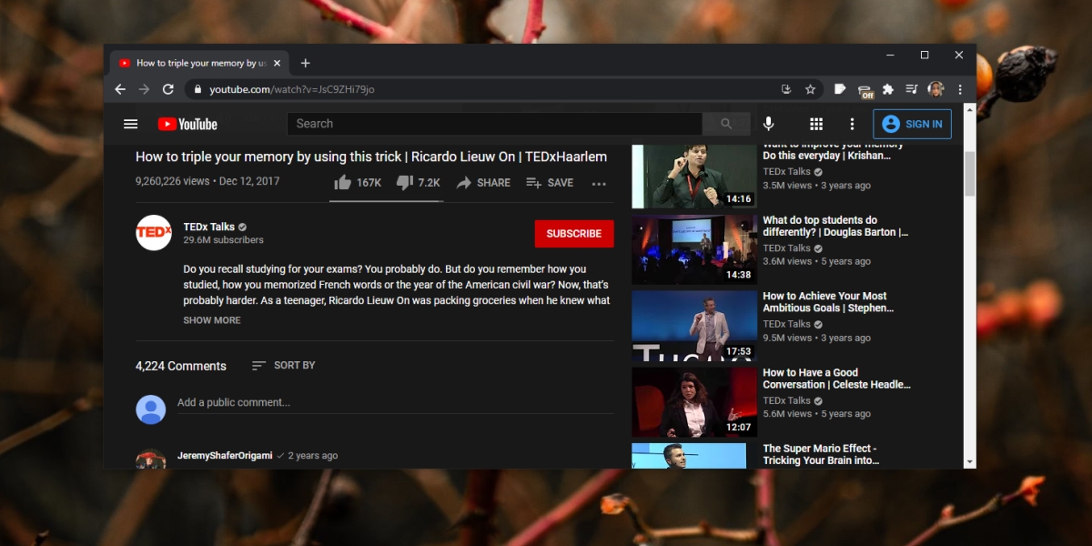The height and width of the screenshot is (546, 1092).
Task: Activate voice search microphone icon
Action: [769, 124]
